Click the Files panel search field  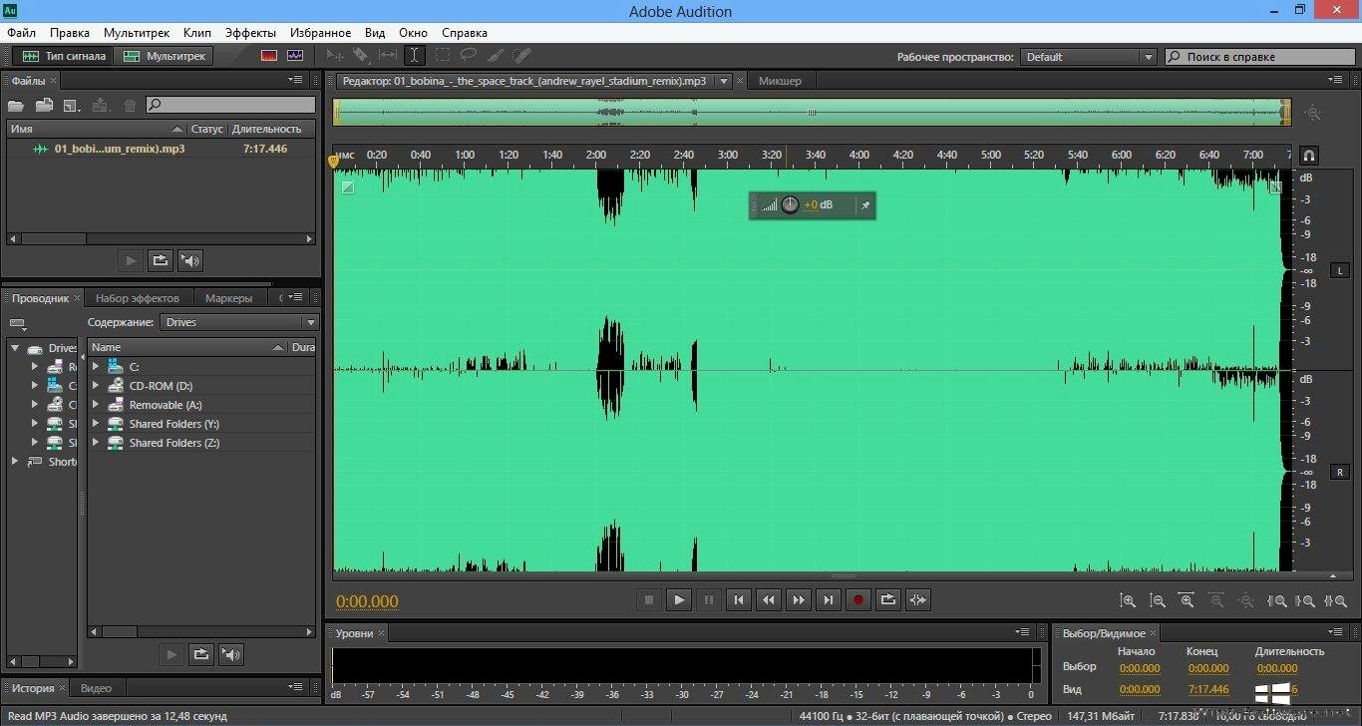(231, 105)
